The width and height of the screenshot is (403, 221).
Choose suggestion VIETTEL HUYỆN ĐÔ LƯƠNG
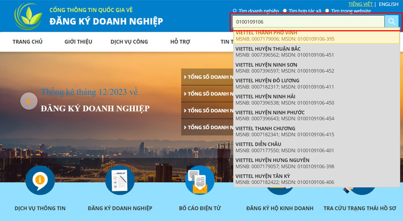coord(316,84)
